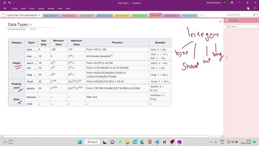Click the 'float' type cell
This screenshot has width=259, height=146.
[x=31, y=82]
